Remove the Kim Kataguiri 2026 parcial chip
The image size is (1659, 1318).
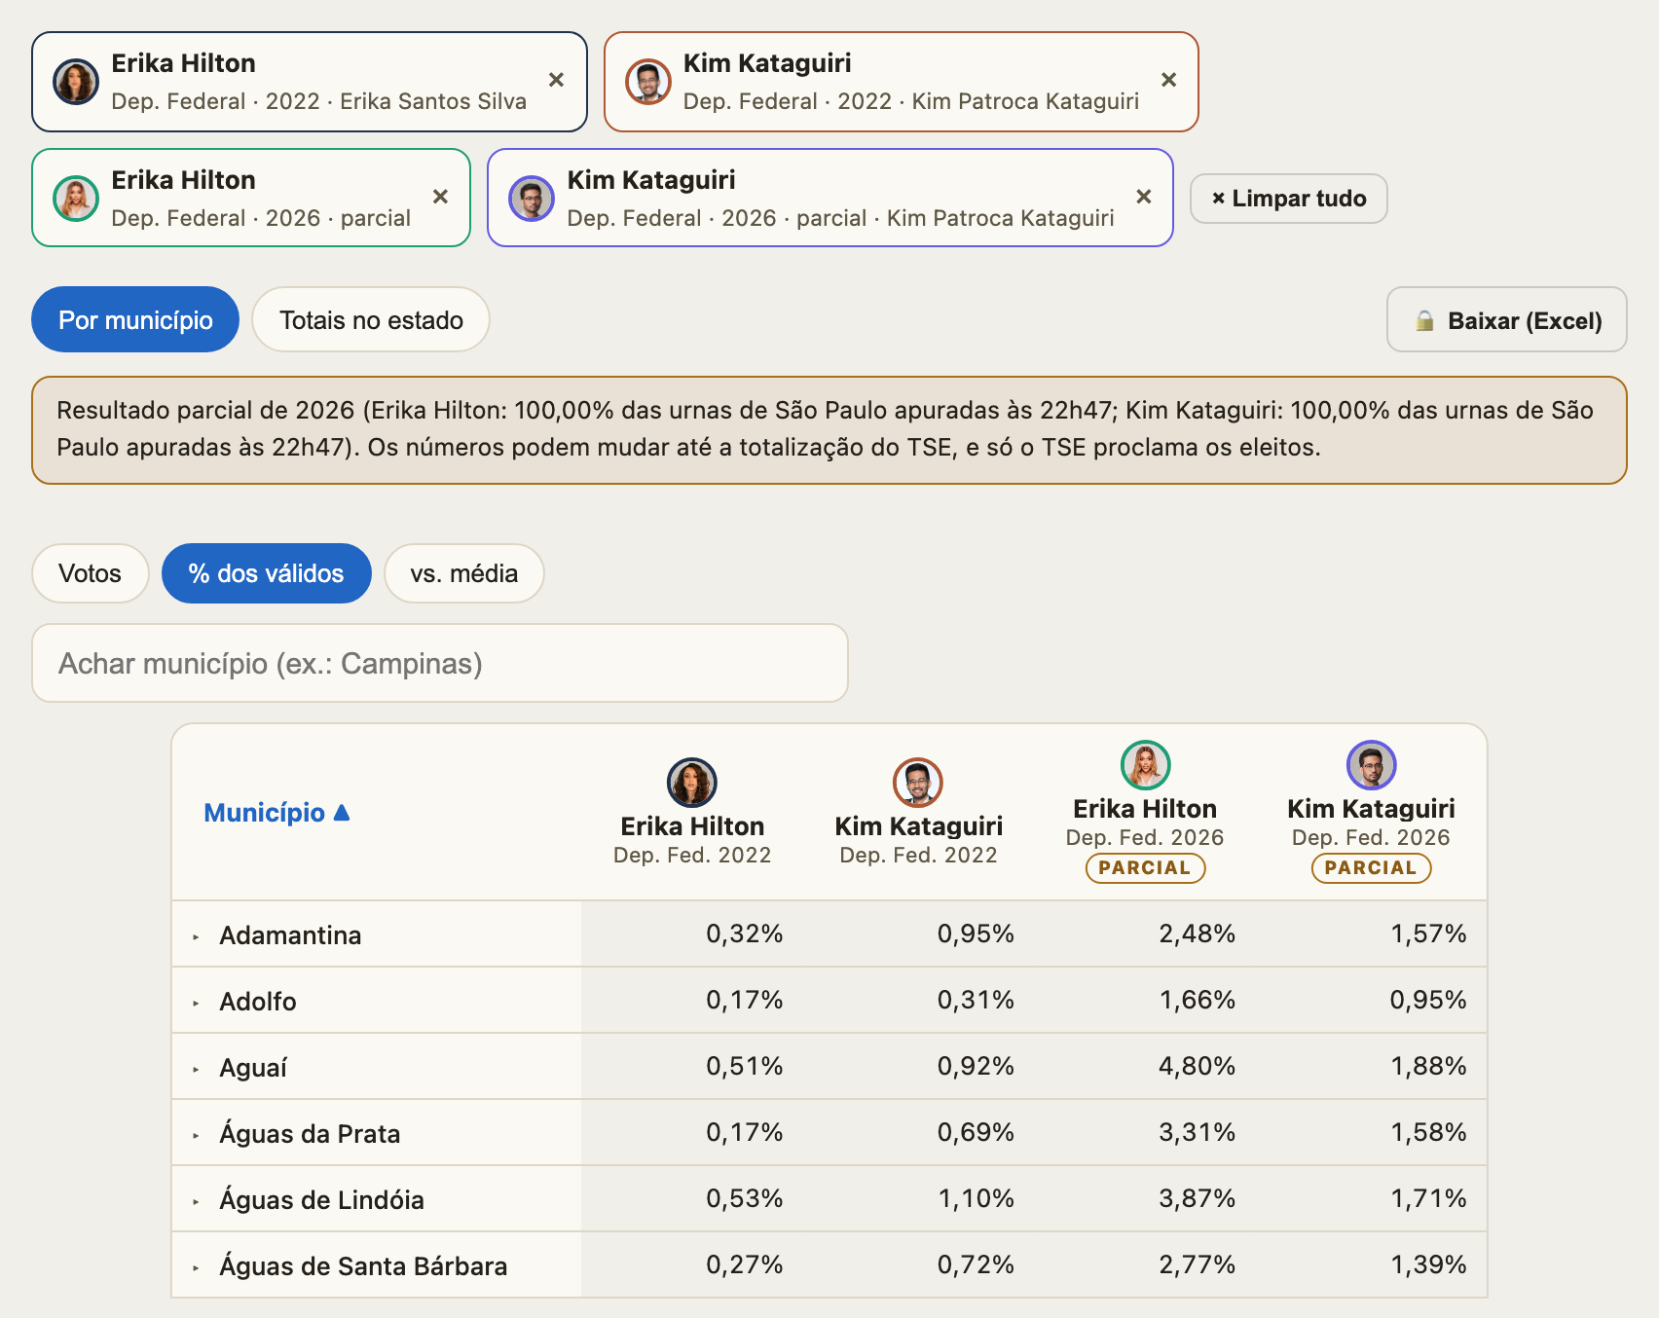pyautogui.click(x=1143, y=197)
